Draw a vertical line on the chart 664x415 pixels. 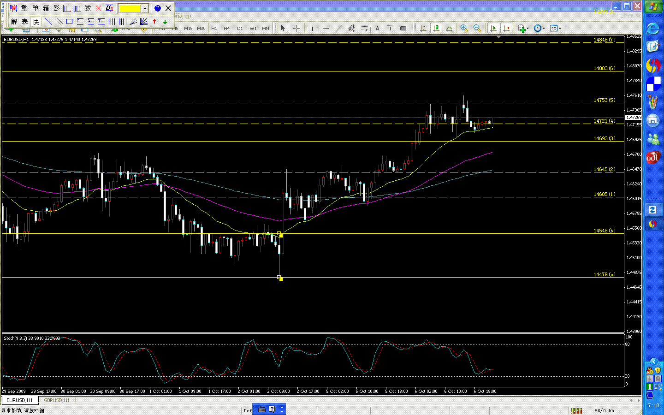(x=313, y=29)
